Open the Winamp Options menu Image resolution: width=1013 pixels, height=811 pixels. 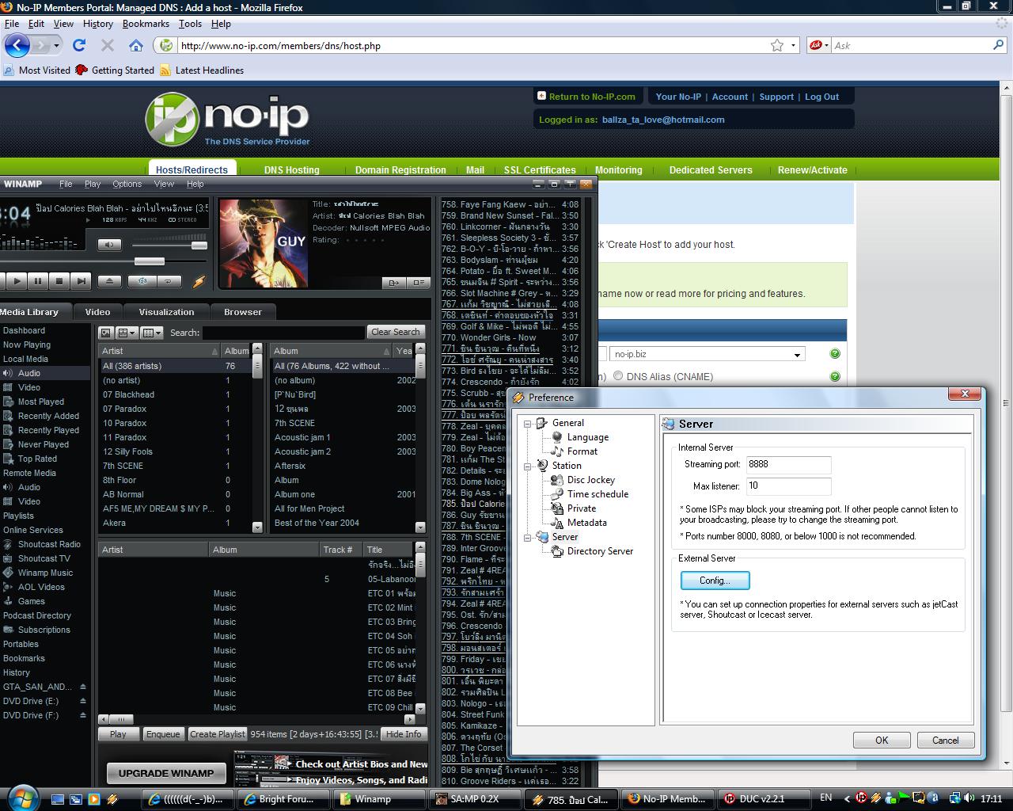(127, 184)
